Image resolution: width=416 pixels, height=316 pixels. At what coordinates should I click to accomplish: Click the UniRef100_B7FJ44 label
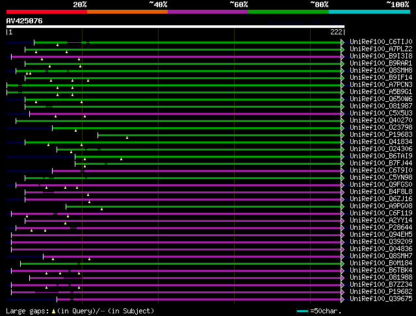381,164
